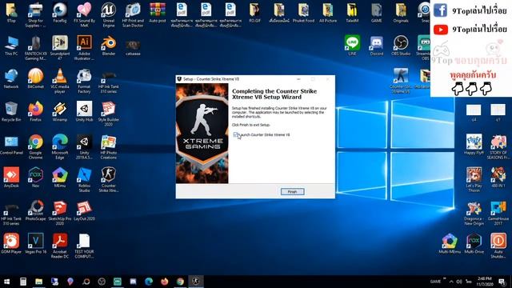
Task: Select the MEmu desktop icon
Action: click(60, 178)
